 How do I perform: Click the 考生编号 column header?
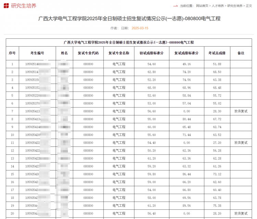pos(37,53)
